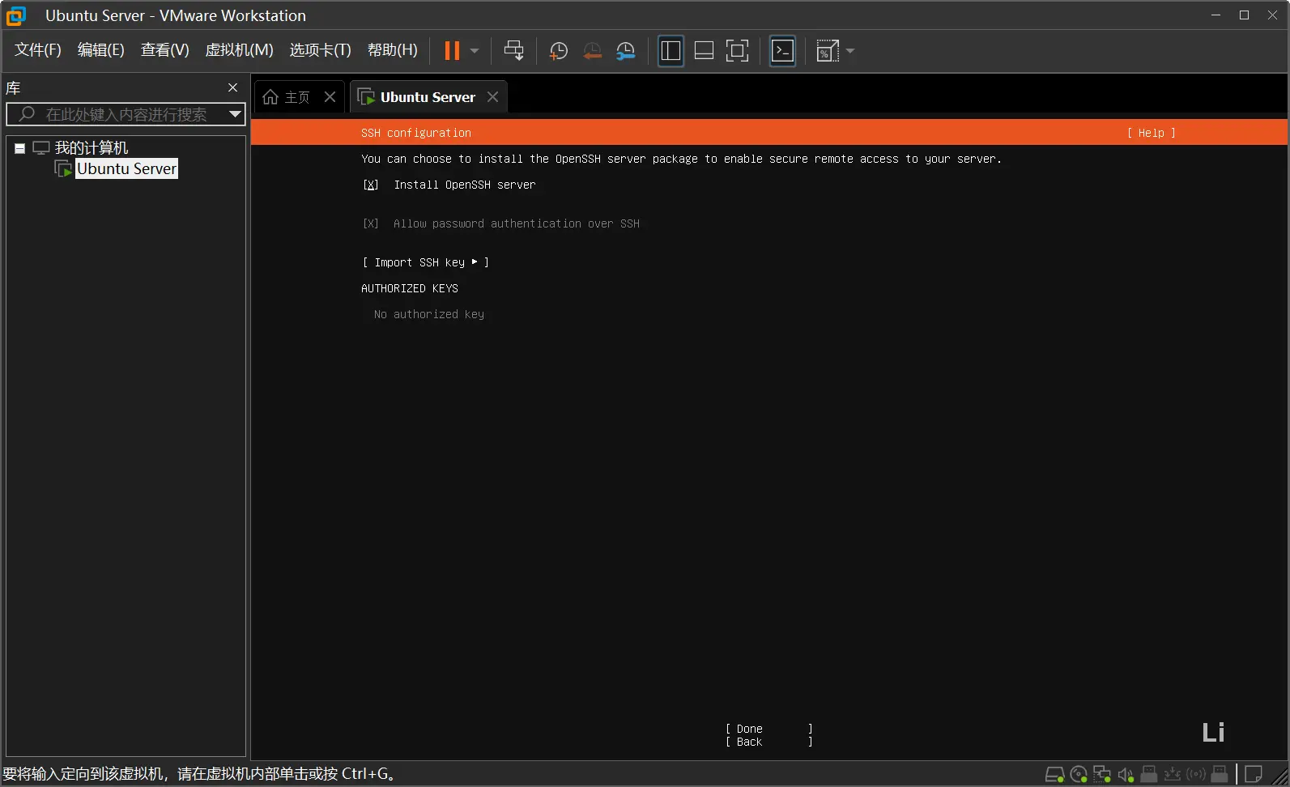Toggle Allow password authentication over SSH
Screen dimensions: 1290x787
371,223
